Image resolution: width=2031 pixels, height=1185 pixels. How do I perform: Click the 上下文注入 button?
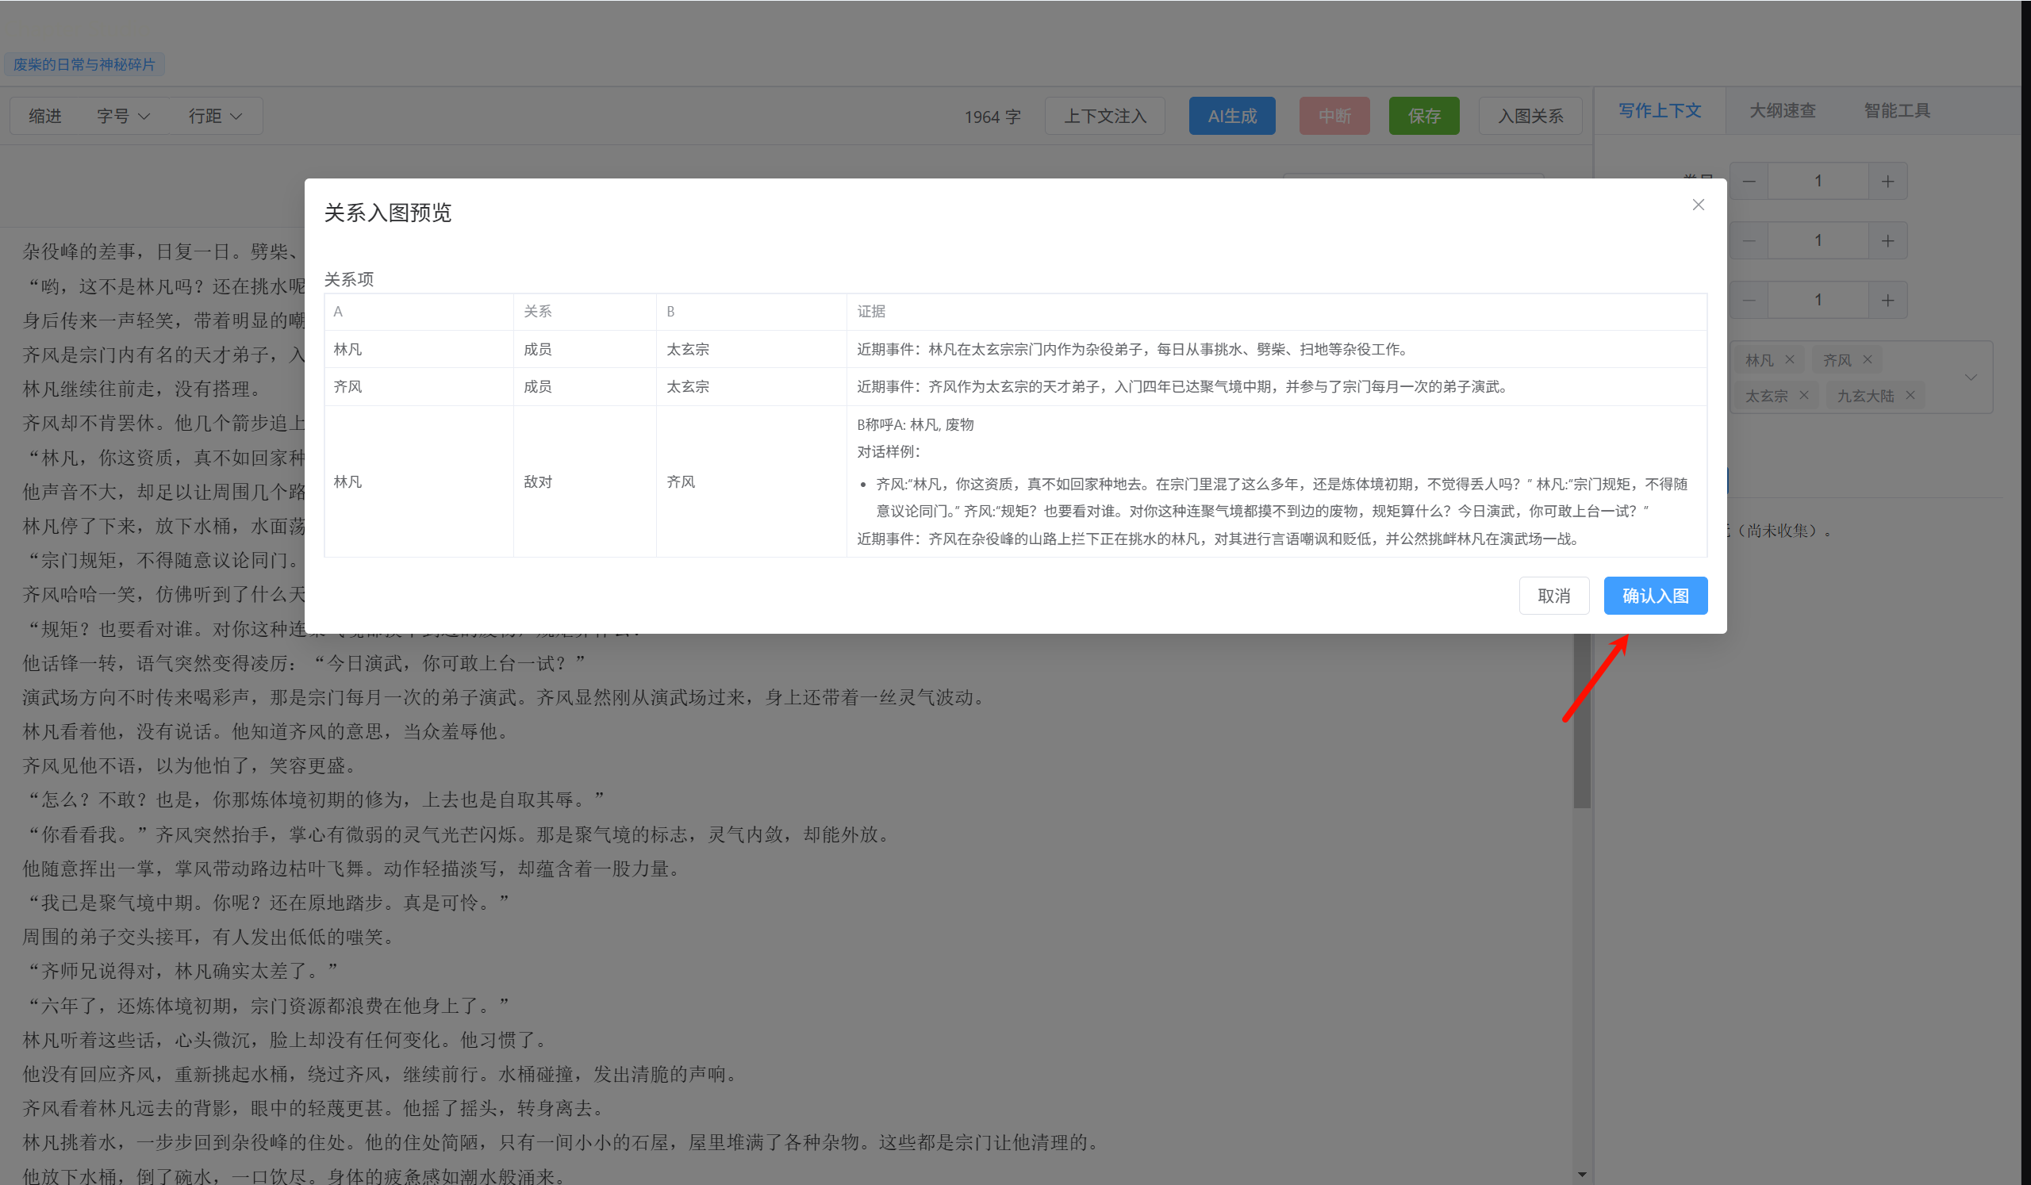[x=1105, y=116]
